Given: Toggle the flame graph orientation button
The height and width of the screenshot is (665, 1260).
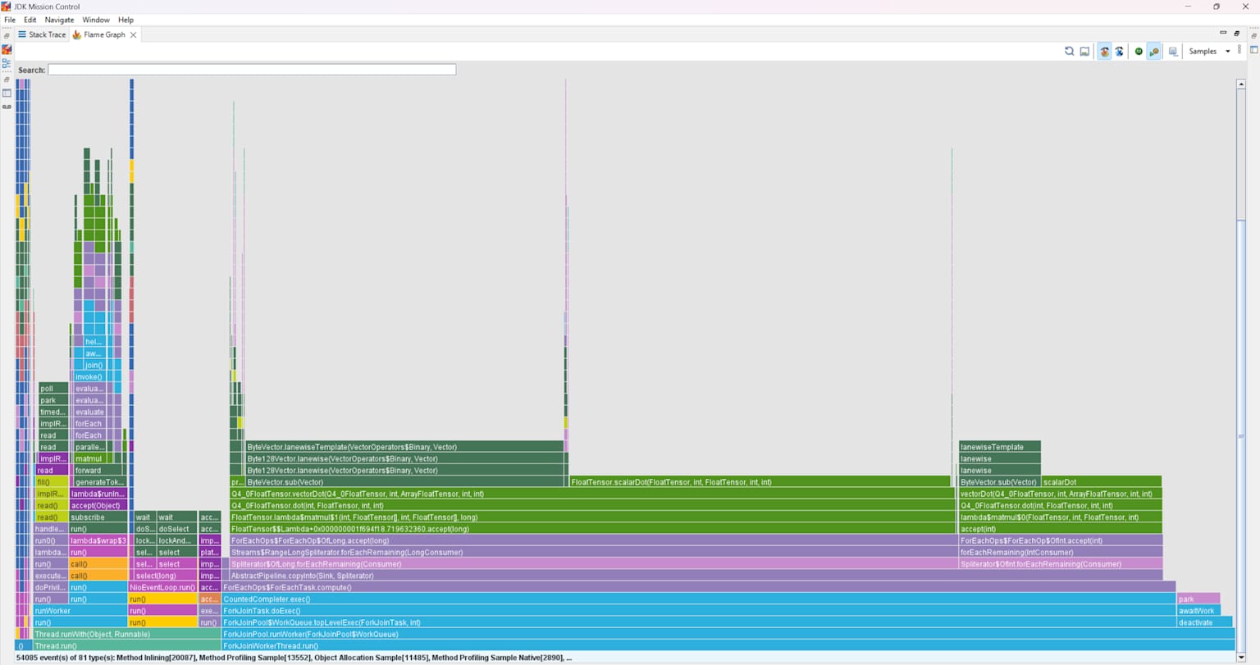Looking at the screenshot, I should tap(1104, 52).
